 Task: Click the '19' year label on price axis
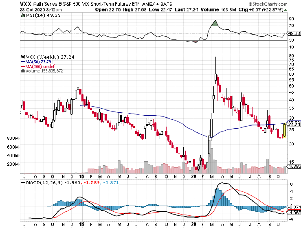click(81, 167)
